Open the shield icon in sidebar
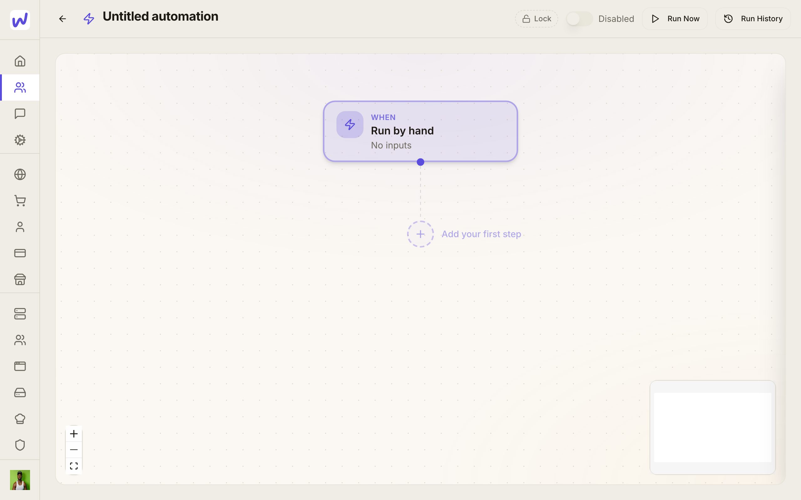This screenshot has width=801, height=500. tap(20, 445)
